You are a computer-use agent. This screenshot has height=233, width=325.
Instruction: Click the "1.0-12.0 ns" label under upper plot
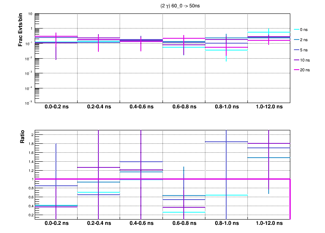tap(269, 107)
